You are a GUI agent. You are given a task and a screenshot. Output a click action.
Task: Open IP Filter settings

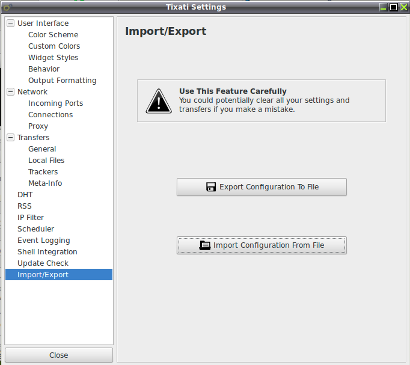click(x=31, y=218)
